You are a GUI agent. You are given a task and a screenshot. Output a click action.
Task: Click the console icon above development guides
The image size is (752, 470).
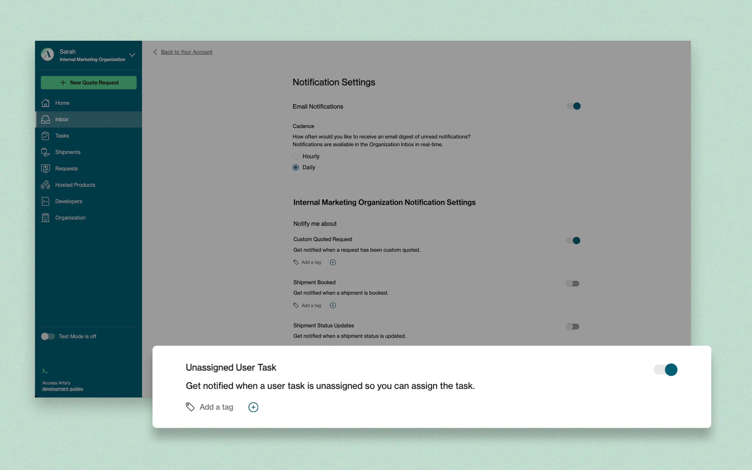click(45, 371)
